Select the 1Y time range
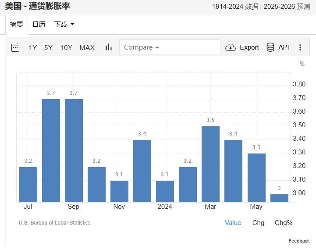 (33, 47)
